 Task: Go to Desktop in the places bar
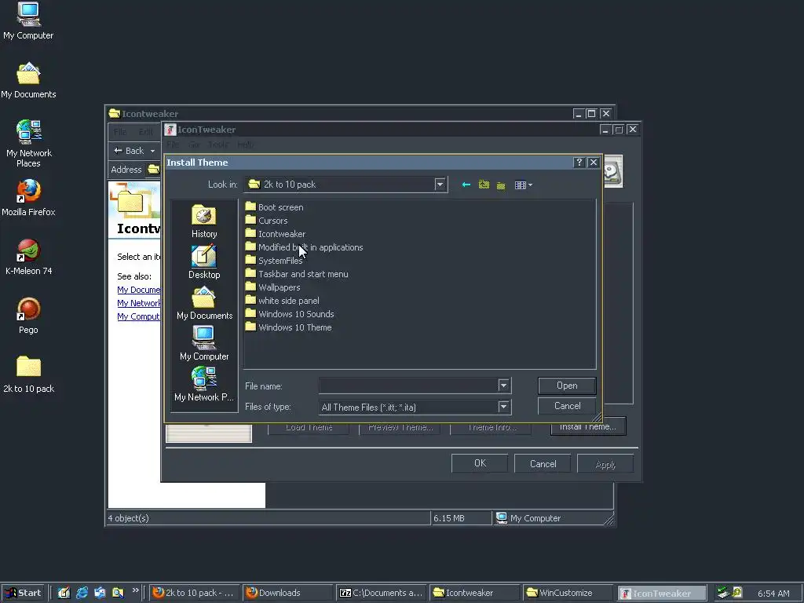click(204, 262)
